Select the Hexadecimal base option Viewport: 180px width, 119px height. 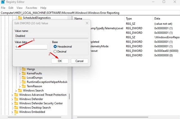coord(55,47)
